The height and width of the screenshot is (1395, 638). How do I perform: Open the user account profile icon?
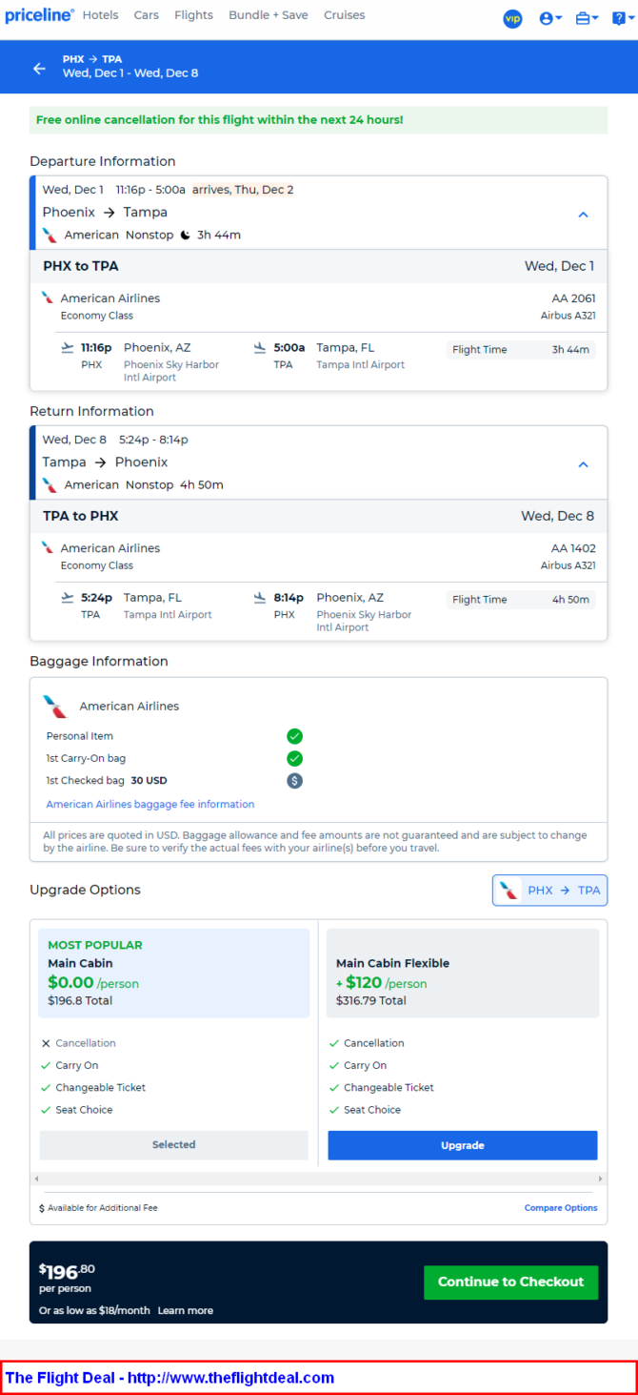click(x=550, y=18)
